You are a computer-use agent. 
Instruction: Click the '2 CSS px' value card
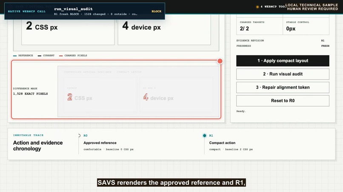(68, 30)
